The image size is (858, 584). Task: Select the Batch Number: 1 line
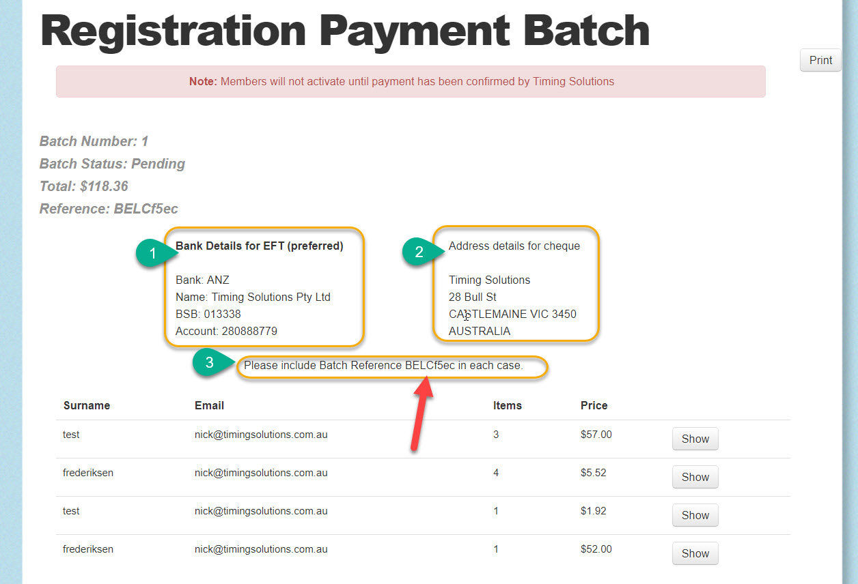pyautogui.click(x=94, y=141)
